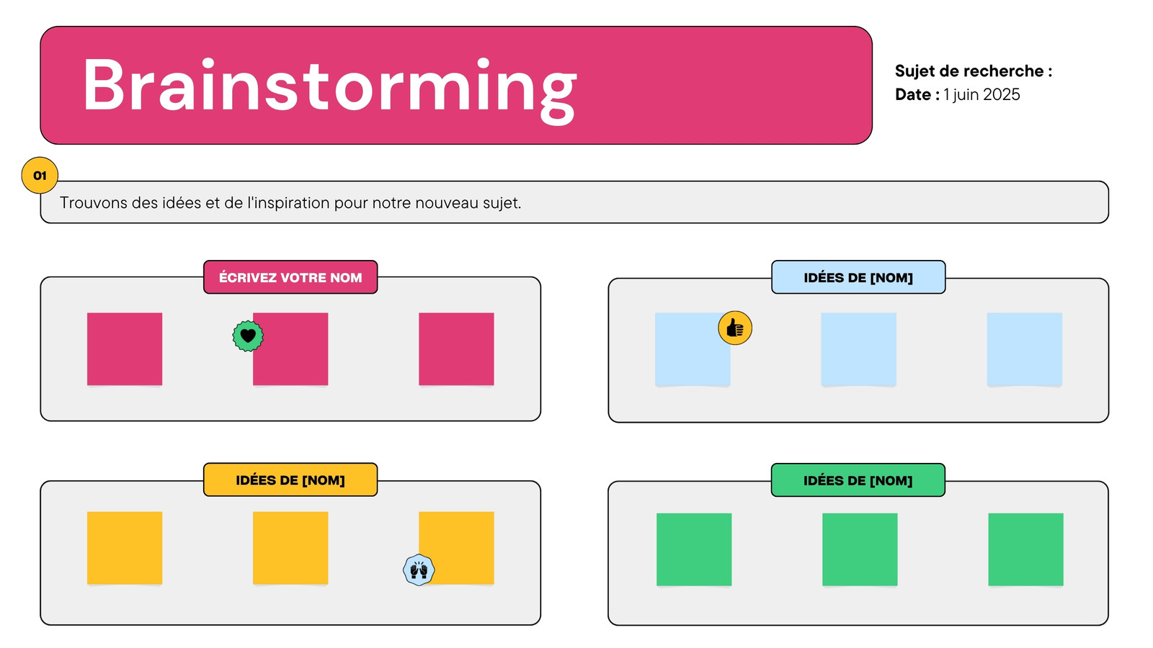The width and height of the screenshot is (1153, 648).
Task: Click the green heart sticker badge
Action: tap(248, 336)
